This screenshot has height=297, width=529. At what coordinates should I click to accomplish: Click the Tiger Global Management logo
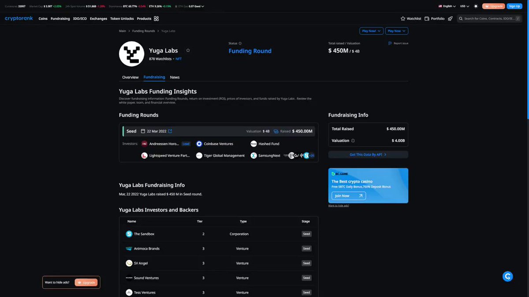(x=199, y=155)
